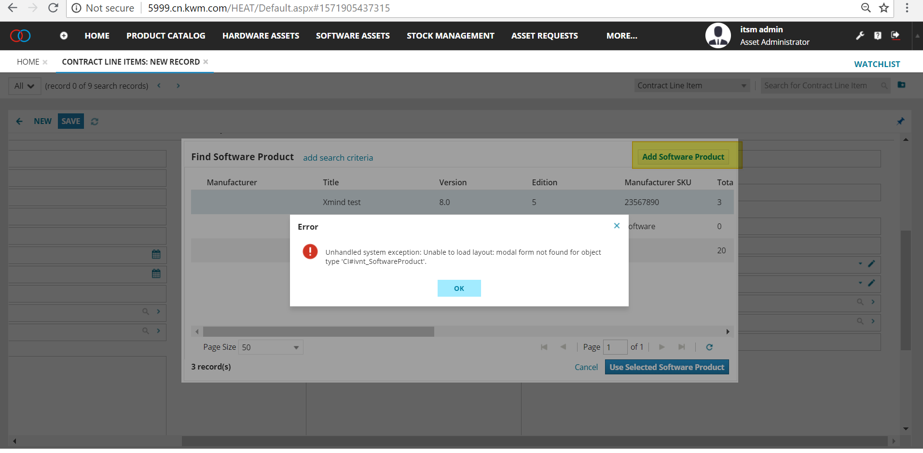The image size is (923, 453).
Task: Click the wrench configuration icon
Action: coord(860,35)
